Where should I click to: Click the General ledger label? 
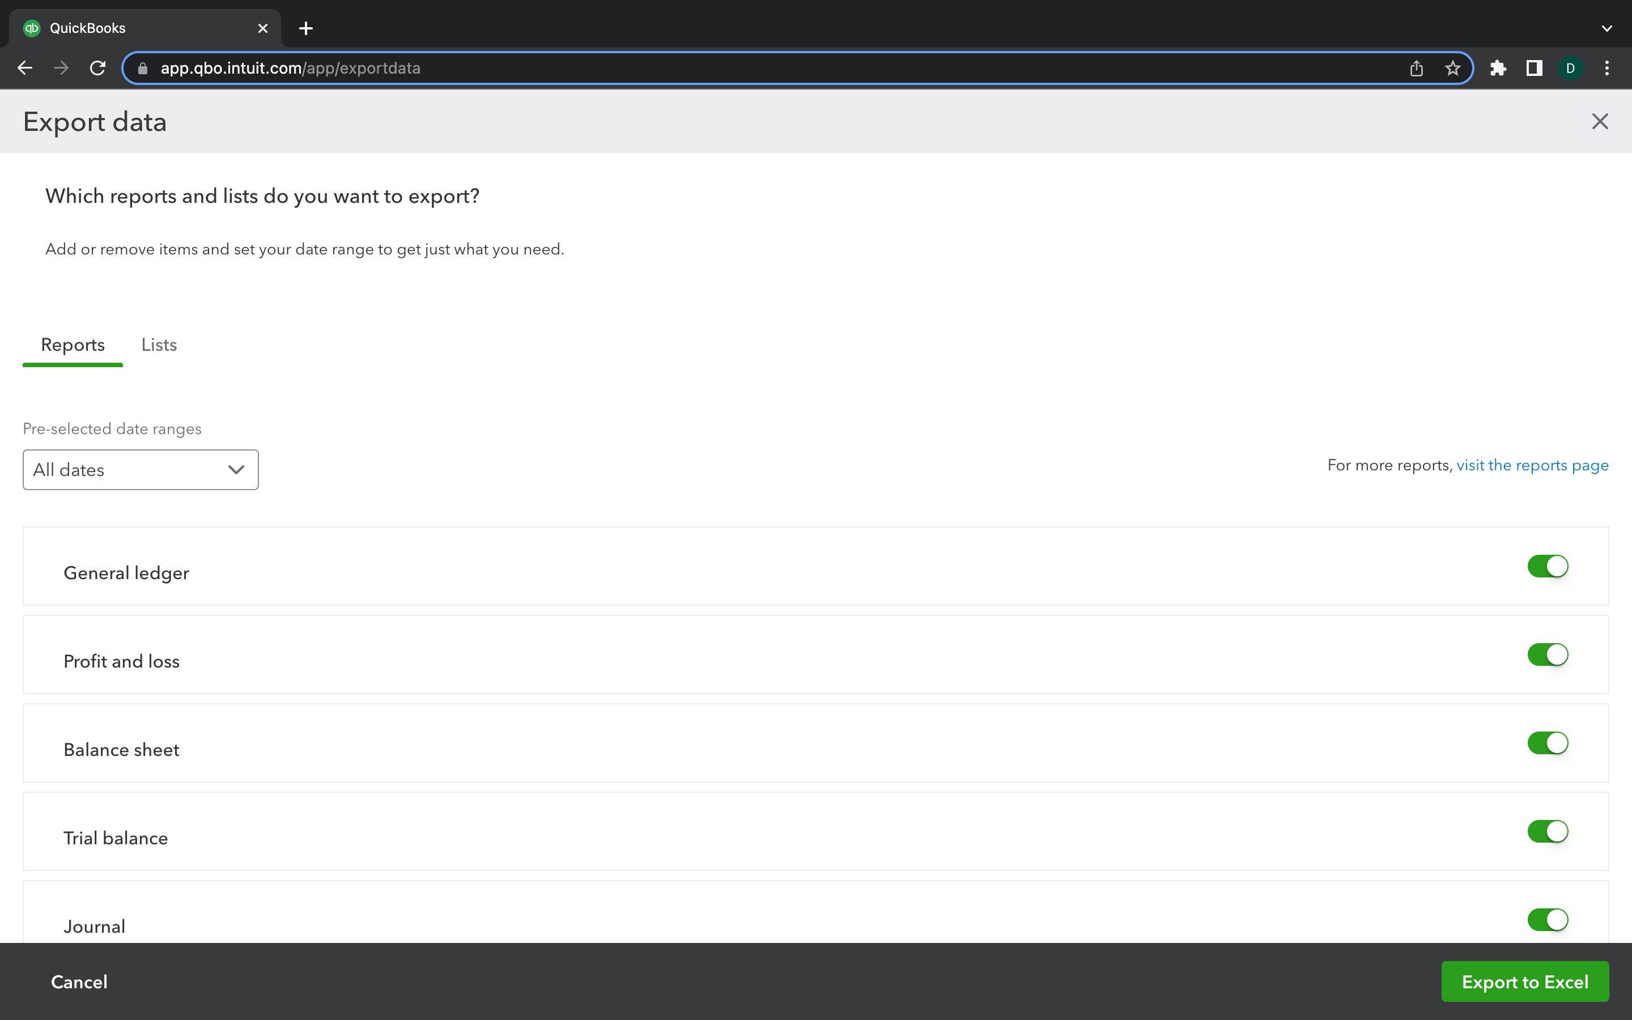(126, 573)
